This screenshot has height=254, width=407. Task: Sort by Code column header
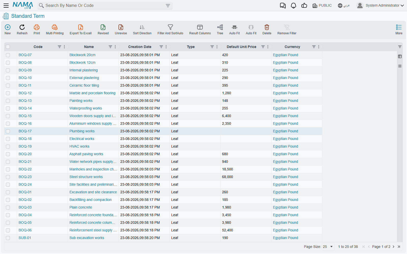pyautogui.click(x=38, y=47)
